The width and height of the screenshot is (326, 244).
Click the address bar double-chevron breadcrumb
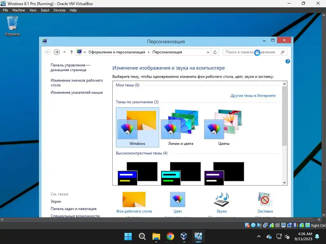click(85, 52)
